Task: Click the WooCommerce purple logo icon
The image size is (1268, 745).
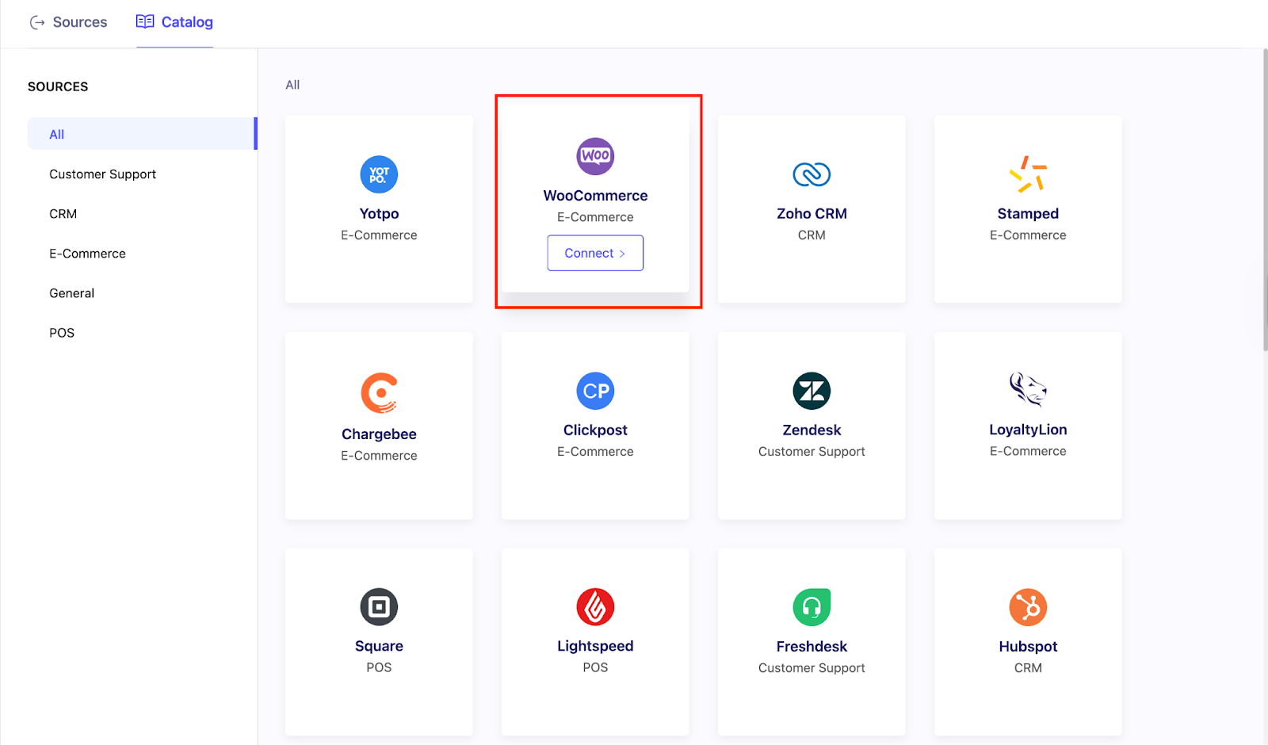Action: 595,156
